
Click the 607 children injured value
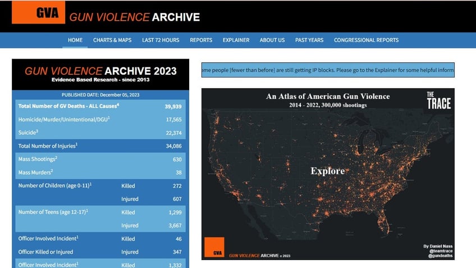click(177, 199)
